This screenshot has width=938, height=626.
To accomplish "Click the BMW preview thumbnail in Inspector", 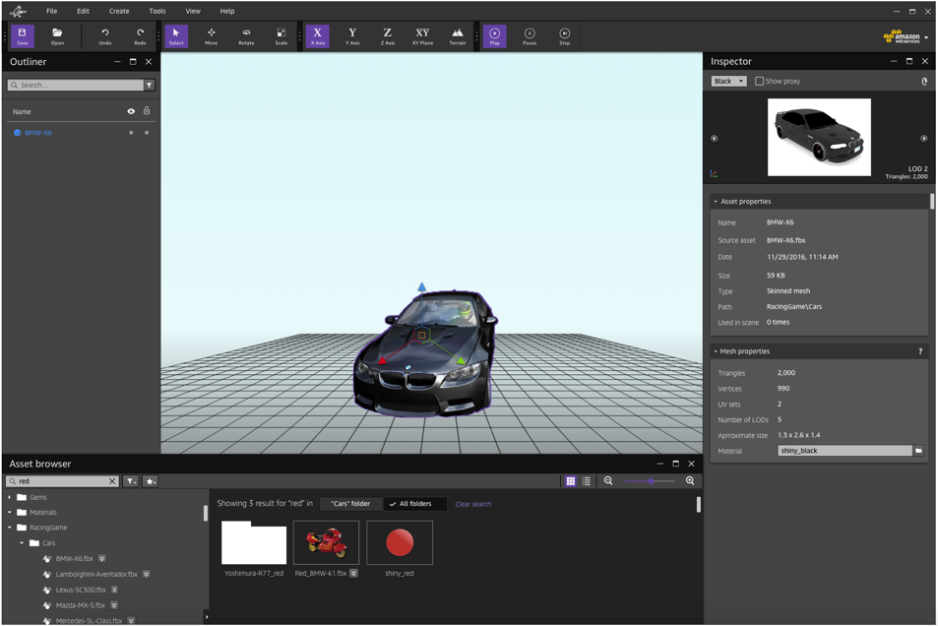I will click(x=819, y=137).
